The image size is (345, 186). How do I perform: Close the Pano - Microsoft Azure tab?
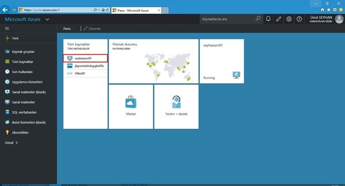click(159, 10)
